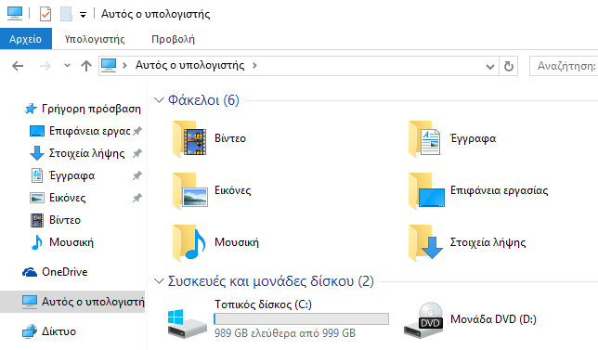Image resolution: width=598 pixels, height=350 pixels.
Task: Click the Αυτός ο υπολογιστής window title text
Action: tap(156, 14)
